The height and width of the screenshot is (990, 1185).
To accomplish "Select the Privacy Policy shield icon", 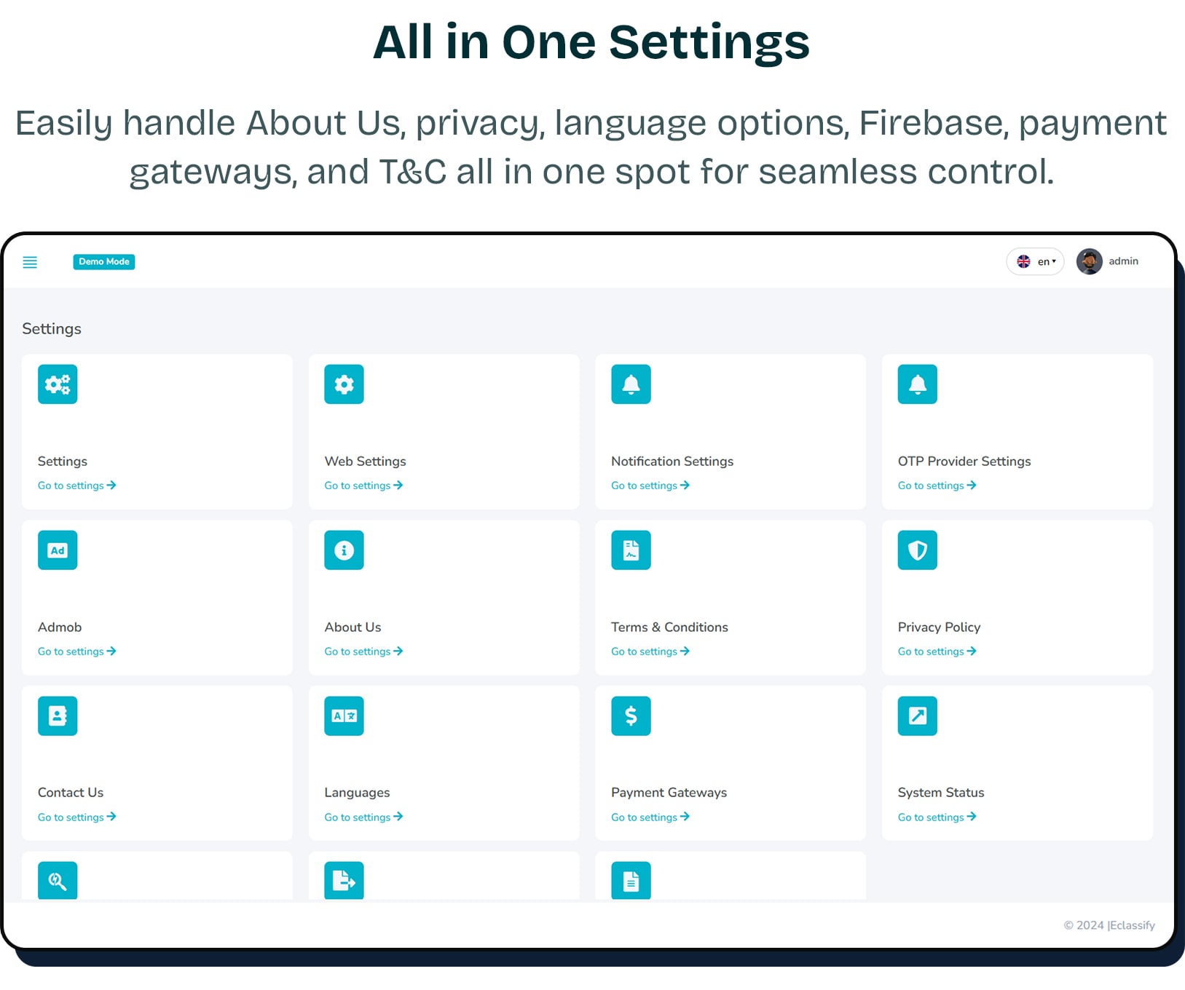I will (917, 550).
